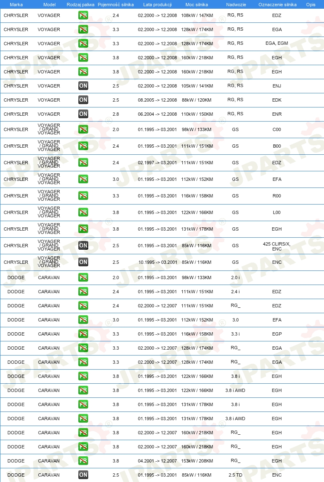The height and width of the screenshot is (482, 324).
Task: Click the Oznaczenie silnika column header
Action: click(278, 5)
